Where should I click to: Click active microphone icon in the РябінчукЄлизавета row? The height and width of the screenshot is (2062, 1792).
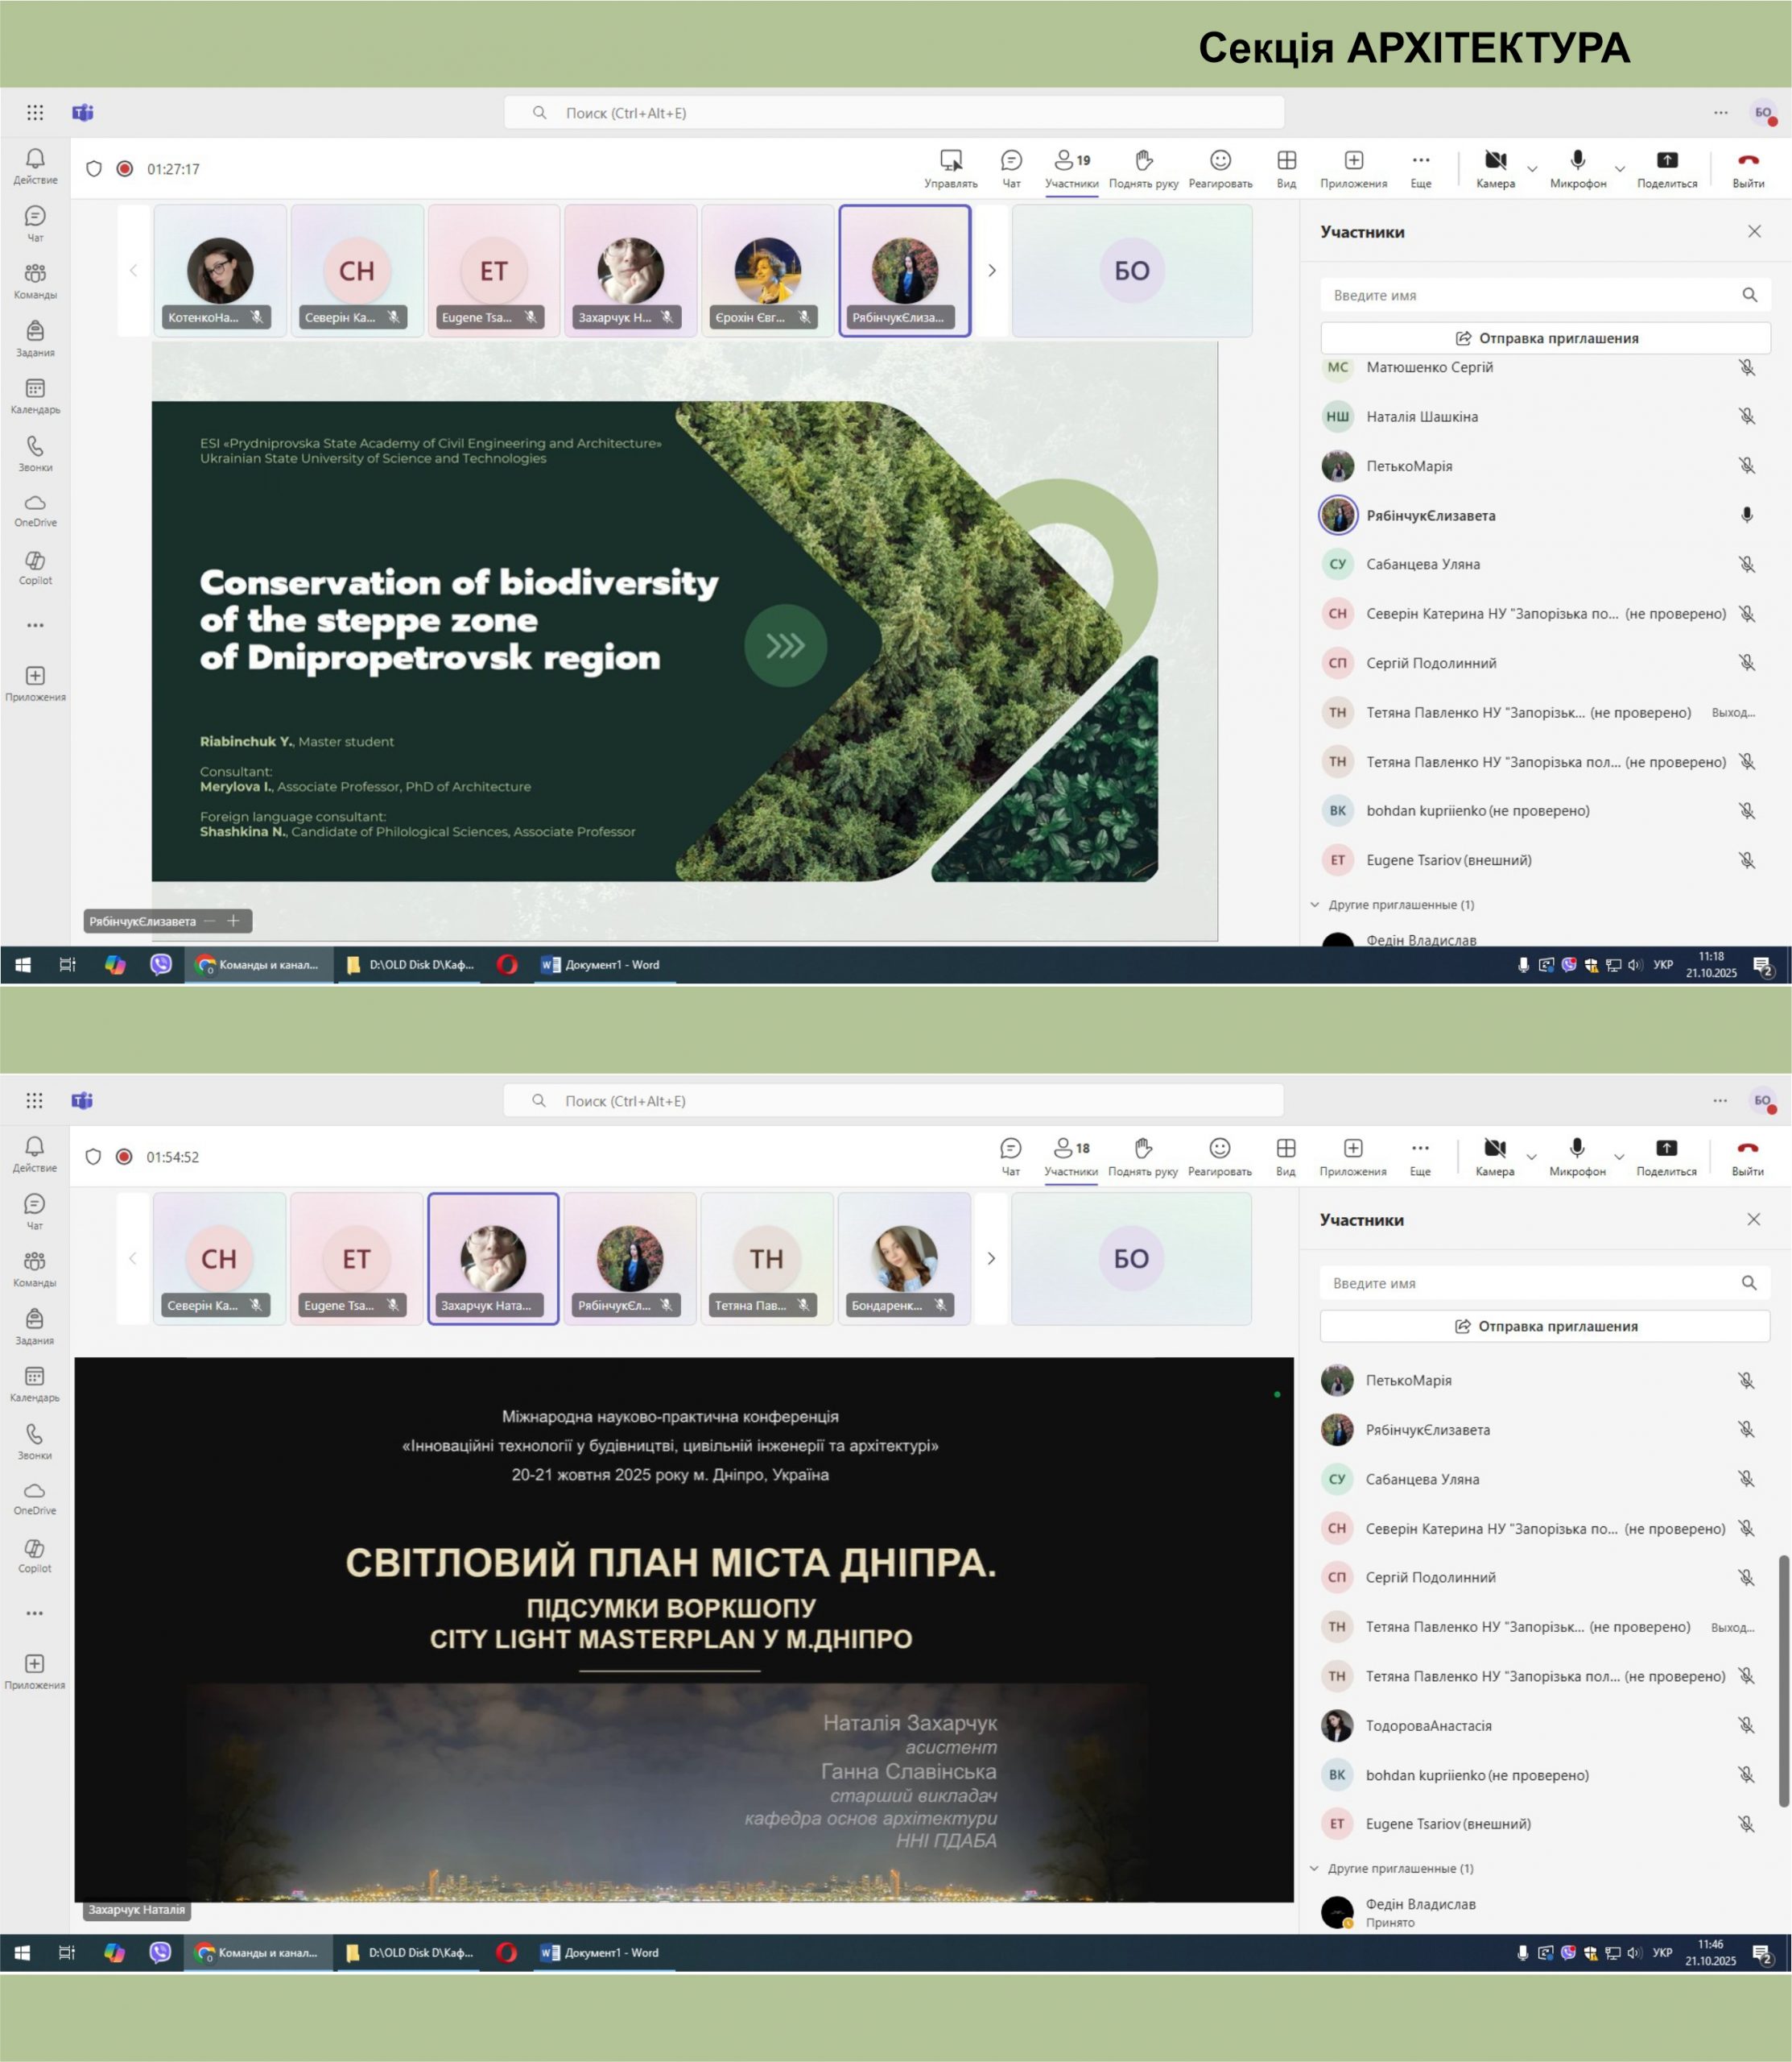(x=1746, y=515)
